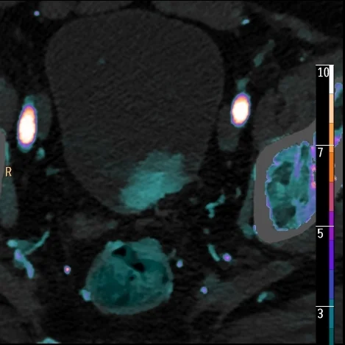Click the R orientation marker
The width and height of the screenshot is (345, 345).
click(x=8, y=172)
